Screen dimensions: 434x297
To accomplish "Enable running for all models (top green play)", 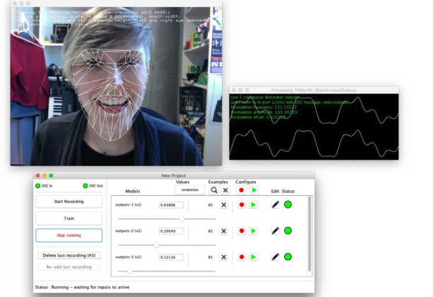I will [254, 190].
